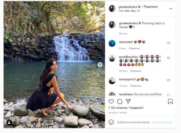
Task: Open giizeleoliveira profile picture in header
Action: (x=112, y=8)
